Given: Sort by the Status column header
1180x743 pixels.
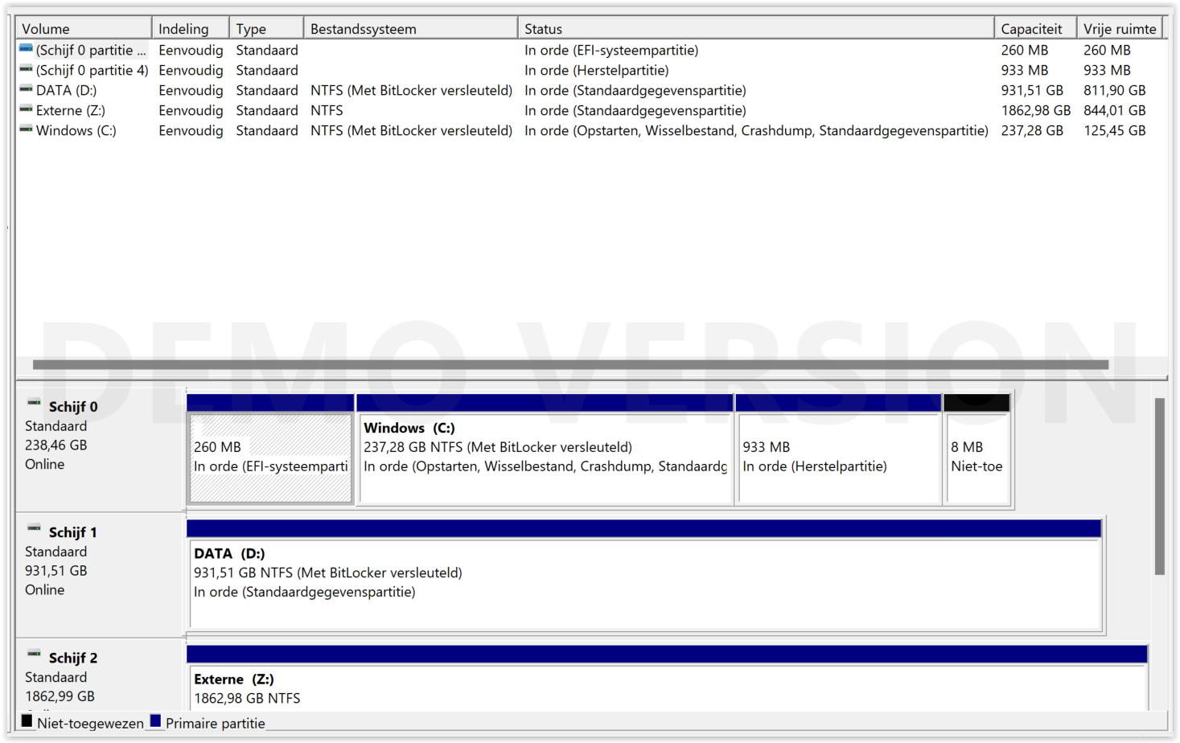Looking at the screenshot, I should (756, 28).
